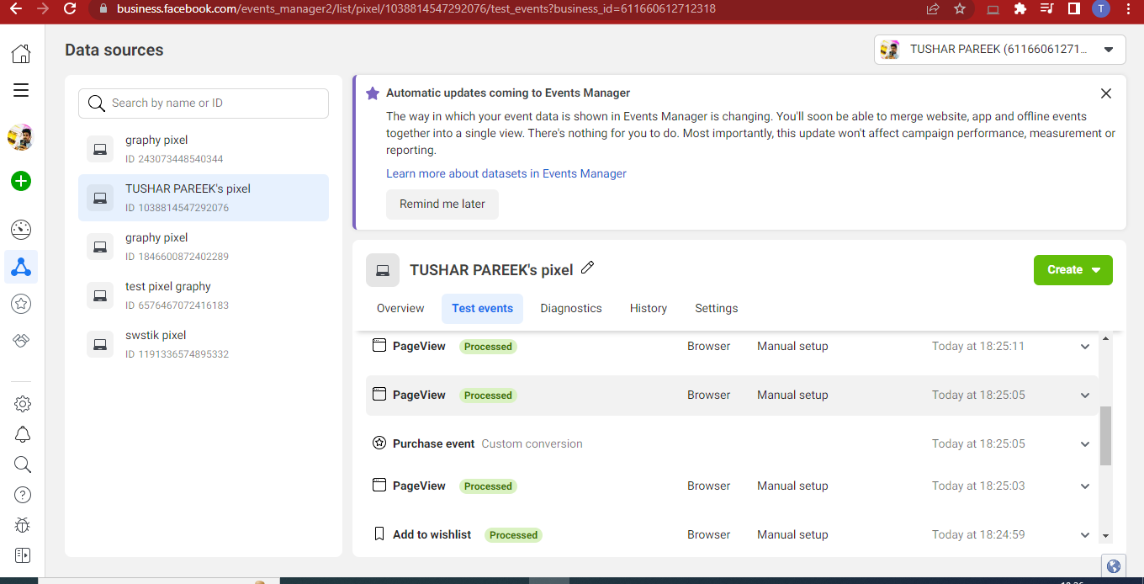This screenshot has width=1144, height=584.
Task: Open the notifications bell icon
Action: (x=23, y=434)
